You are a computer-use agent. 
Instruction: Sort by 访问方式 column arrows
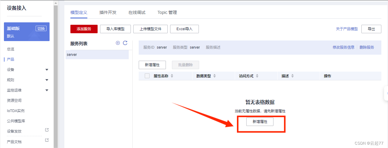pyautogui.click(x=257, y=76)
